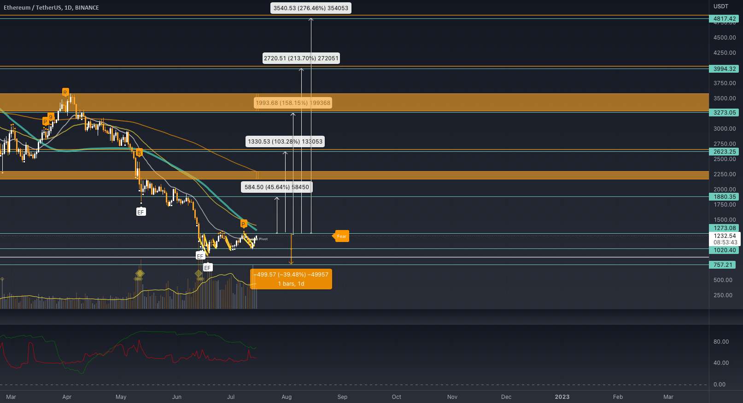Click the Aug label on time axis
This screenshot has height=403, width=743.
point(287,397)
